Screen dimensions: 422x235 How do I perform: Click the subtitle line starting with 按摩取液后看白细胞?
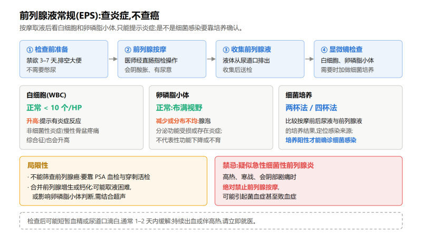tap(131, 28)
